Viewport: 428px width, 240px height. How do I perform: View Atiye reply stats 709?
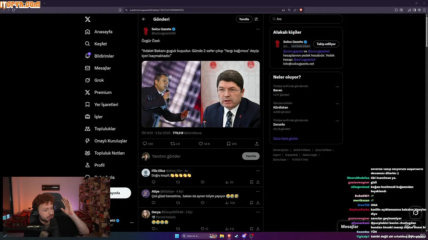(x=230, y=203)
